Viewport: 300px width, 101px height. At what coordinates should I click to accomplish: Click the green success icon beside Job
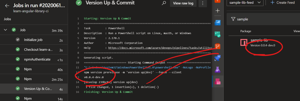(x=14, y=30)
